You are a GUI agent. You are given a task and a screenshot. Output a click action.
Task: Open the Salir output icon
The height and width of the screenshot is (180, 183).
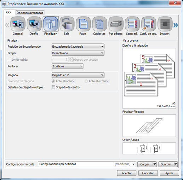coord(67,24)
